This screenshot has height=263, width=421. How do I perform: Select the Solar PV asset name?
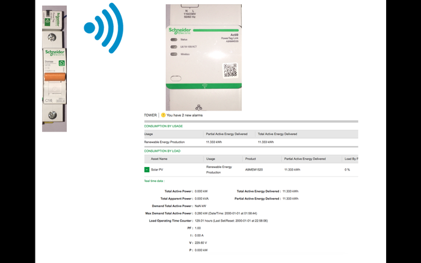pos(157,170)
